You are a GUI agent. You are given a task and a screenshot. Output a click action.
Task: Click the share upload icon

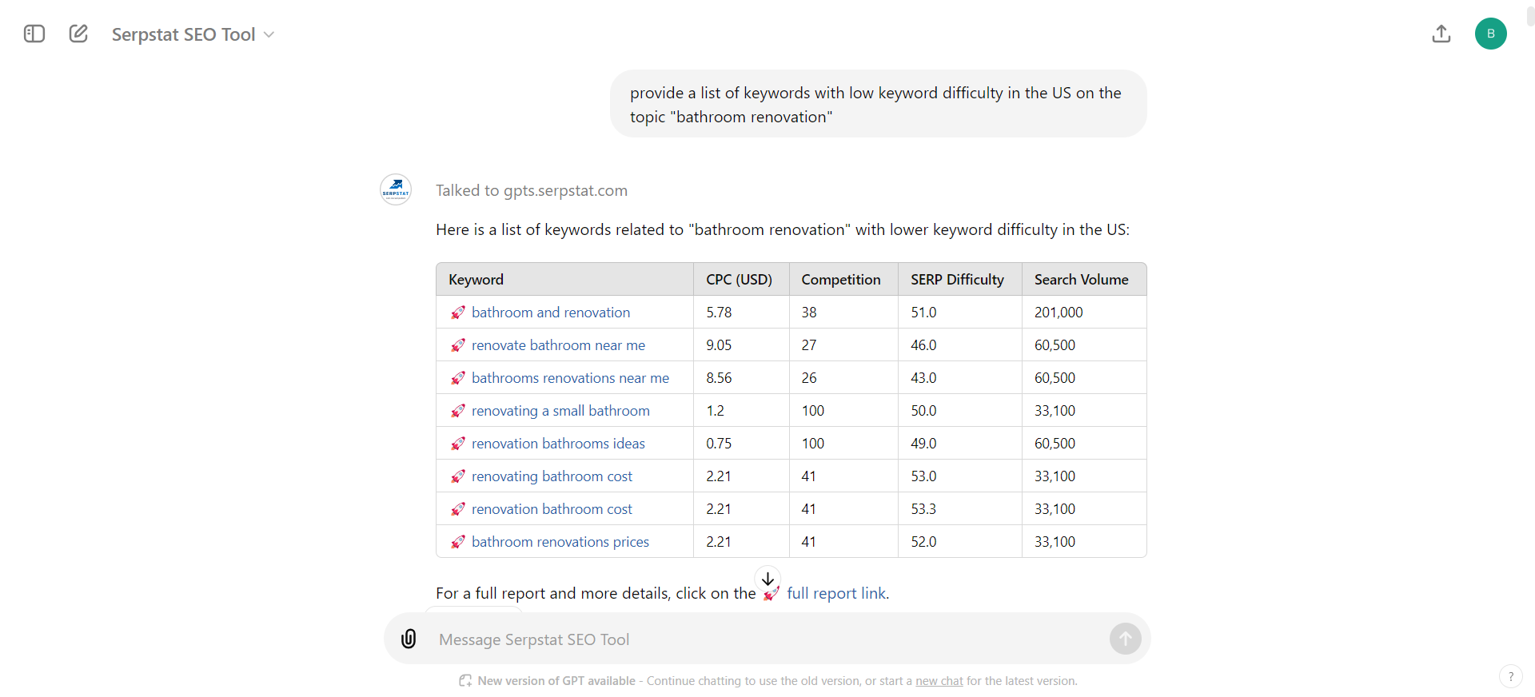1441,34
